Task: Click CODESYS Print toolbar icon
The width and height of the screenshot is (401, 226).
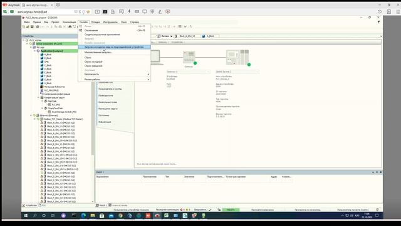Action: [38, 26]
